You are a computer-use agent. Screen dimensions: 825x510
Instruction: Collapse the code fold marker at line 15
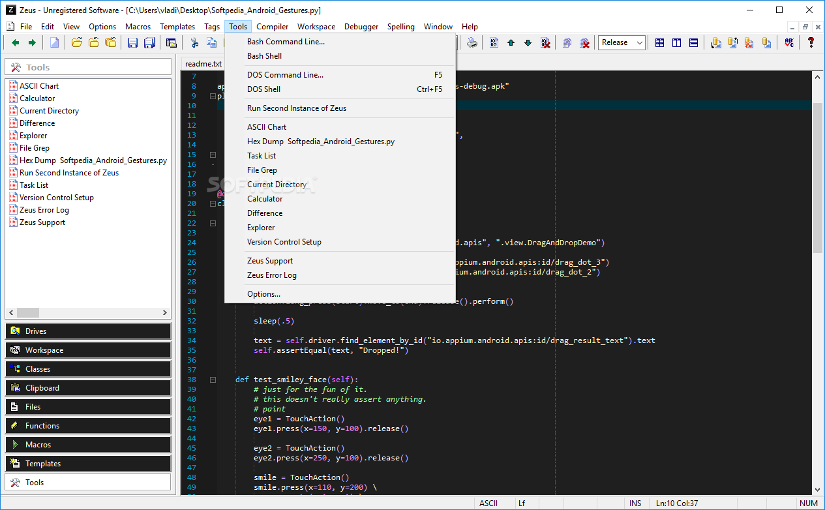213,155
